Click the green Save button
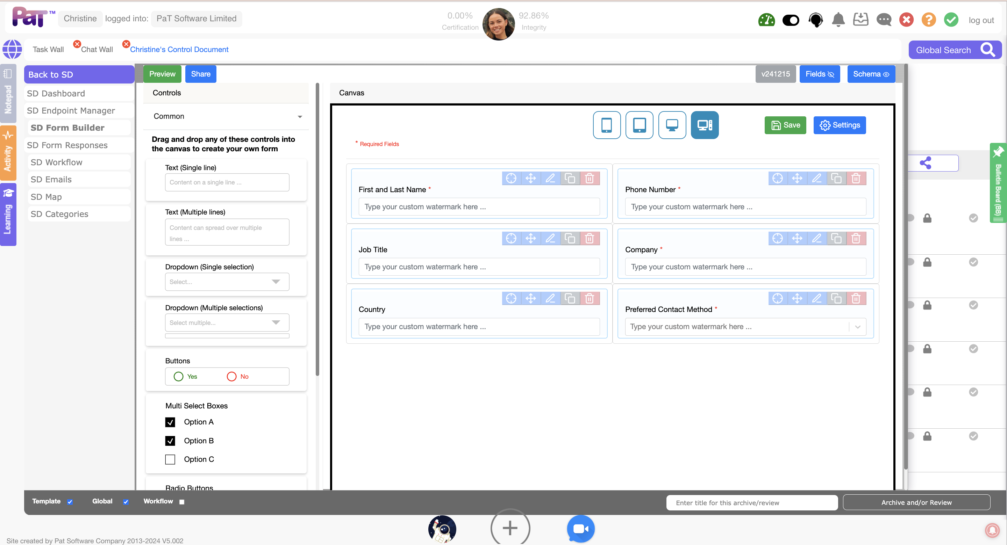Screen dimensions: 1007x545 tap(785, 125)
